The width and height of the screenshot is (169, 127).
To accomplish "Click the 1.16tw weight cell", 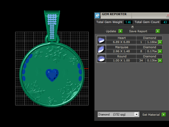I will pos(152,42).
